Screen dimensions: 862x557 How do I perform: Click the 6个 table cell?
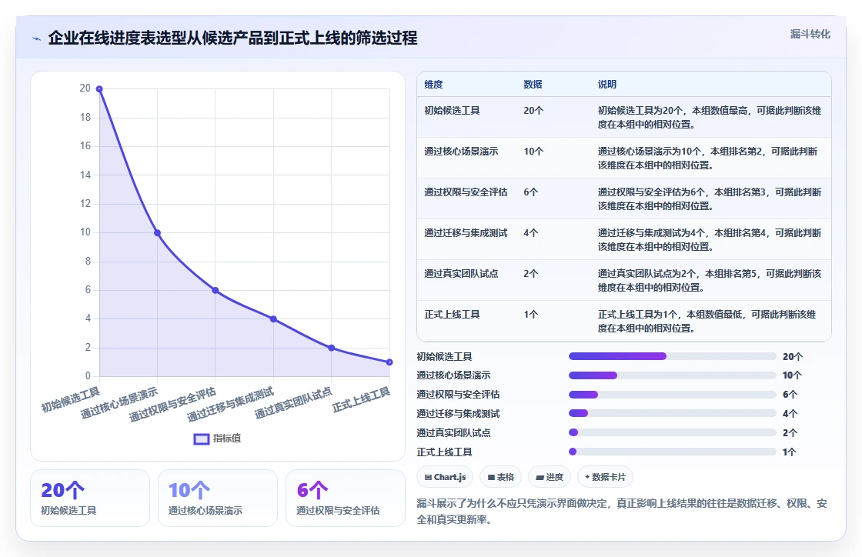click(530, 192)
